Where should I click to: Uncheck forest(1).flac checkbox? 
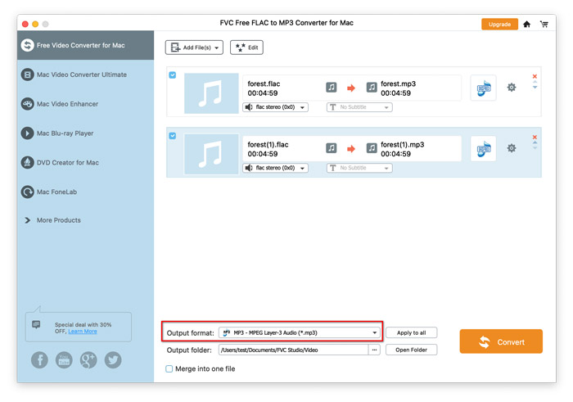[x=173, y=136]
